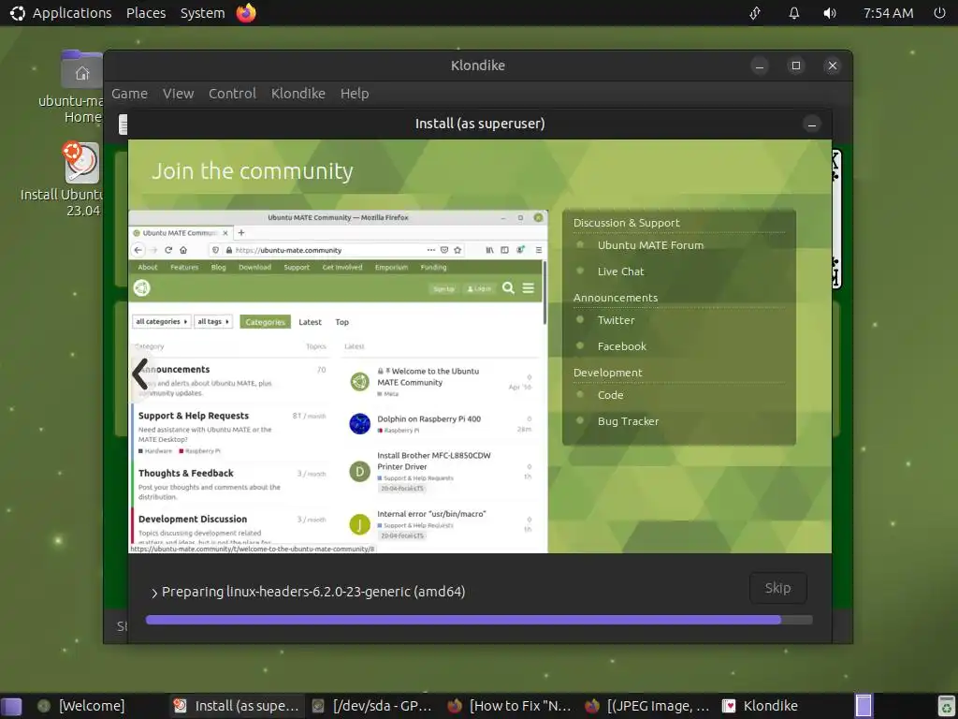958x719 pixels.
Task: Click back arrow in slideshow browser
Action: point(138,250)
